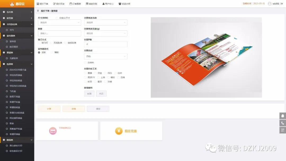
Task: Click the 数量 quantity input field
Action: tap(59, 33)
